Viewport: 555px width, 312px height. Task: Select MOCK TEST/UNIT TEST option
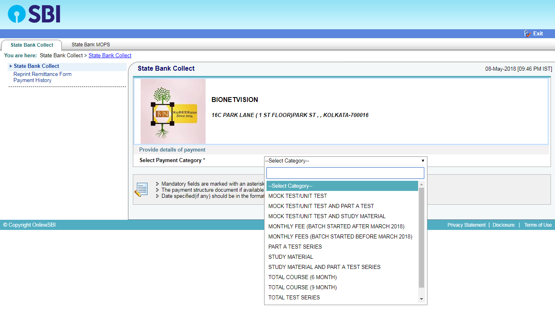pyautogui.click(x=342, y=196)
